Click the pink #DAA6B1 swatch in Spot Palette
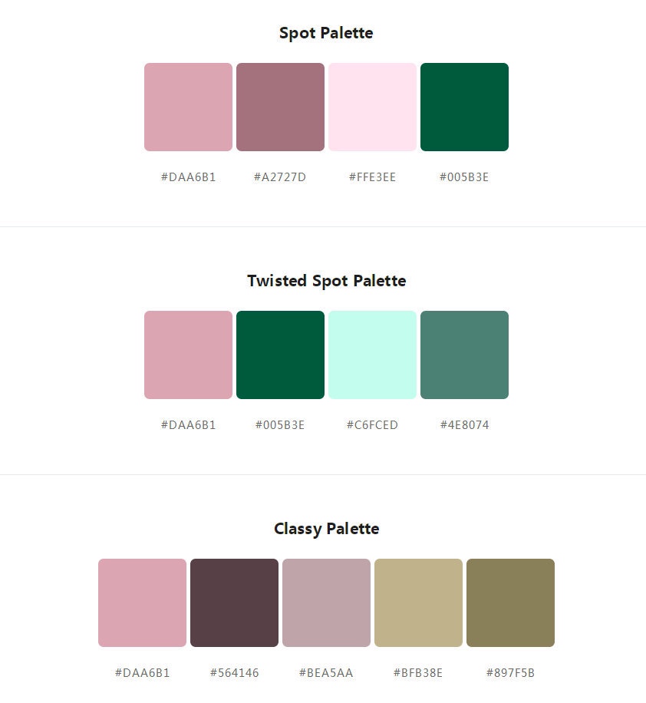Image resolution: width=646 pixels, height=703 pixels. (x=188, y=107)
